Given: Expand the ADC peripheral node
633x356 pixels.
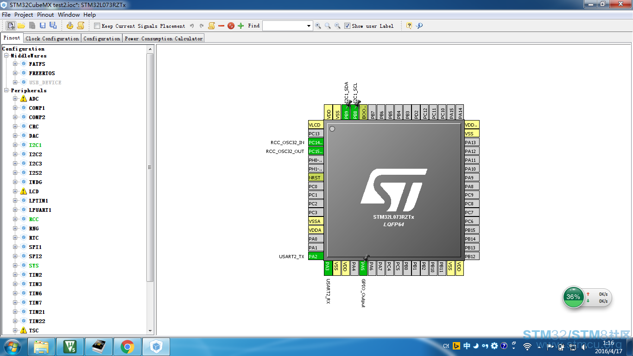Looking at the screenshot, I should pyautogui.click(x=15, y=99).
